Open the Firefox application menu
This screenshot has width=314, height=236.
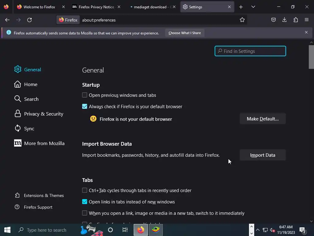pos(307,20)
